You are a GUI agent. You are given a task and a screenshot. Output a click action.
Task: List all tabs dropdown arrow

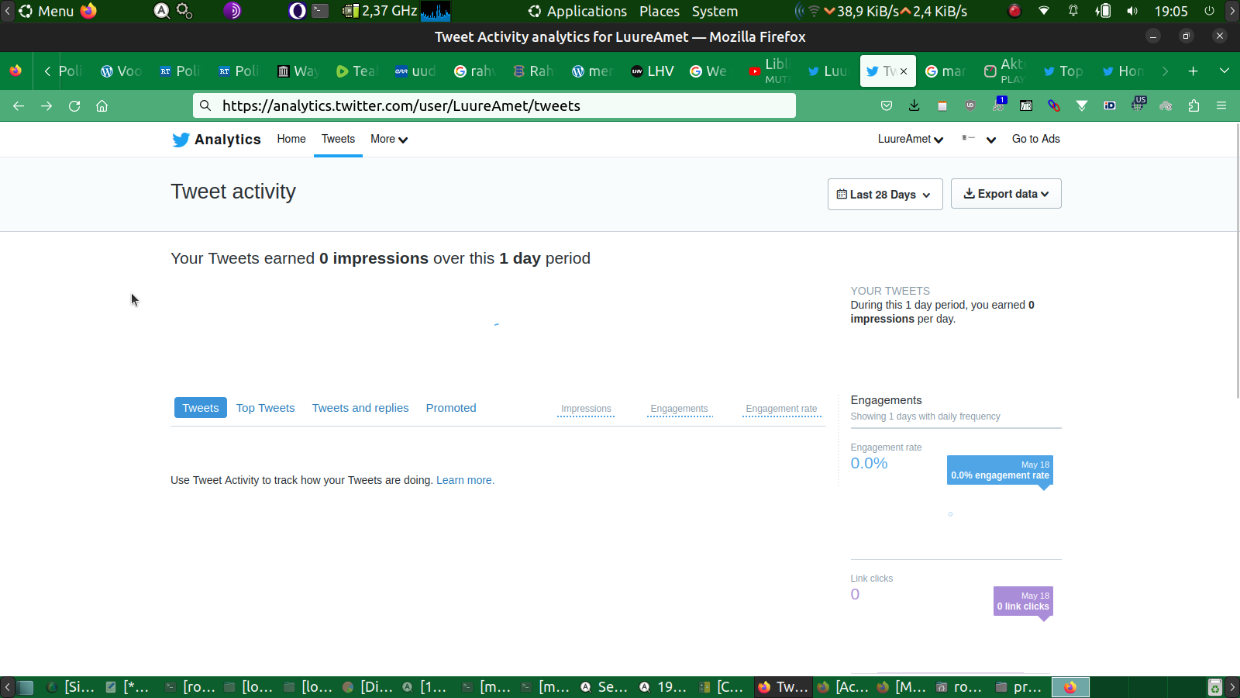[x=1224, y=71]
